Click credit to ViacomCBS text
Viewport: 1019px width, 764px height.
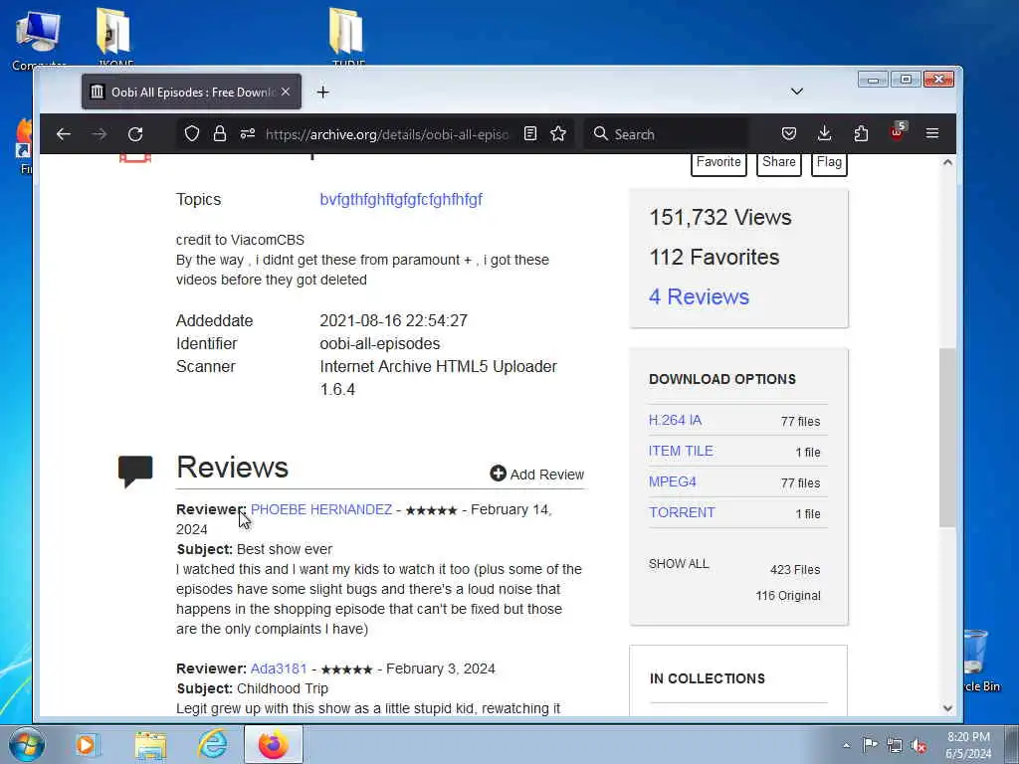click(240, 240)
